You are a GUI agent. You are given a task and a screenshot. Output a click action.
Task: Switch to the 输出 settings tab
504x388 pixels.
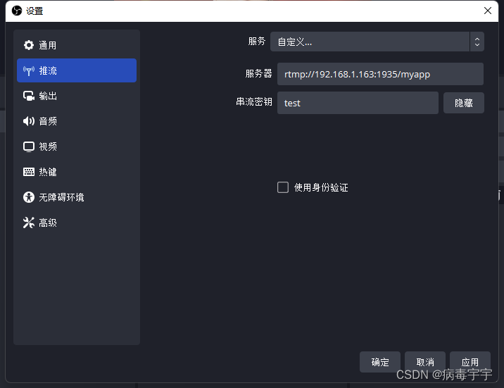coord(77,96)
